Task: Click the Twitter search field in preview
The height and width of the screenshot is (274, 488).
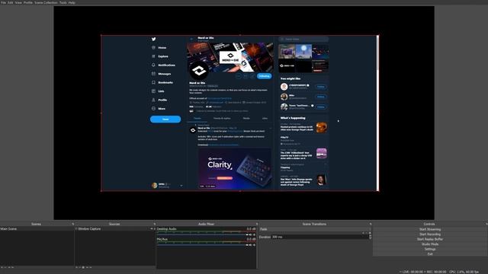Action: coord(303,39)
